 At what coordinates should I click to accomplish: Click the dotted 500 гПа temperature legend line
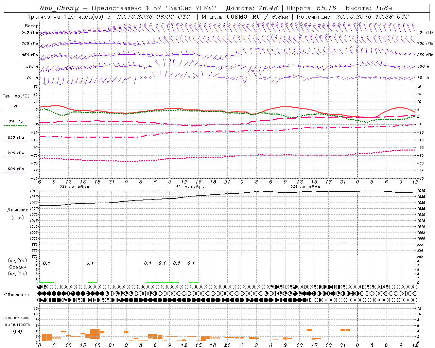(x=15, y=173)
